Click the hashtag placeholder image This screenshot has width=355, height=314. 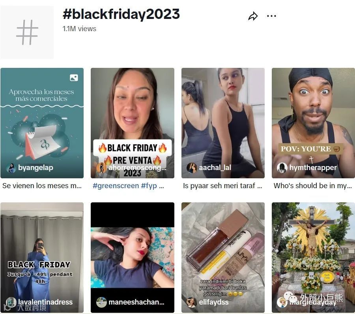27,32
